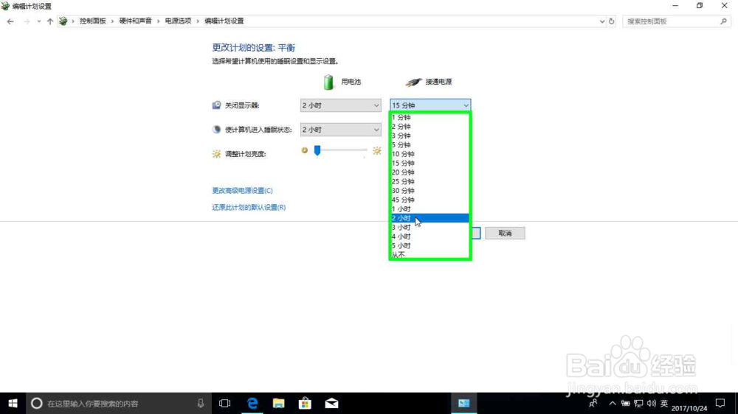The height and width of the screenshot is (414, 738).
Task: Click the Cortana search box
Action: [x=117, y=403]
